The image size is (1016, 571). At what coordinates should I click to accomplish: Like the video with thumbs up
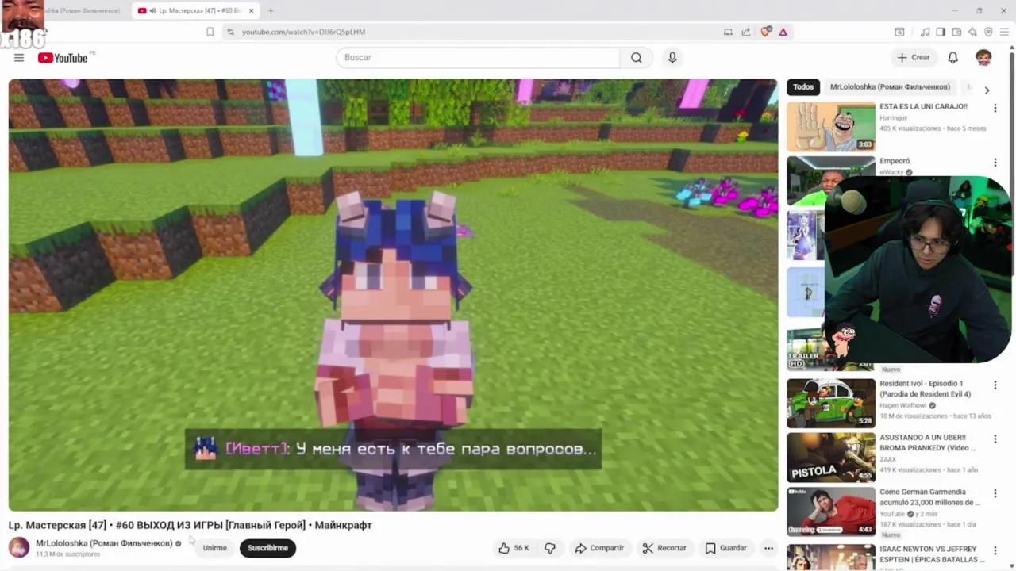pyautogui.click(x=514, y=548)
